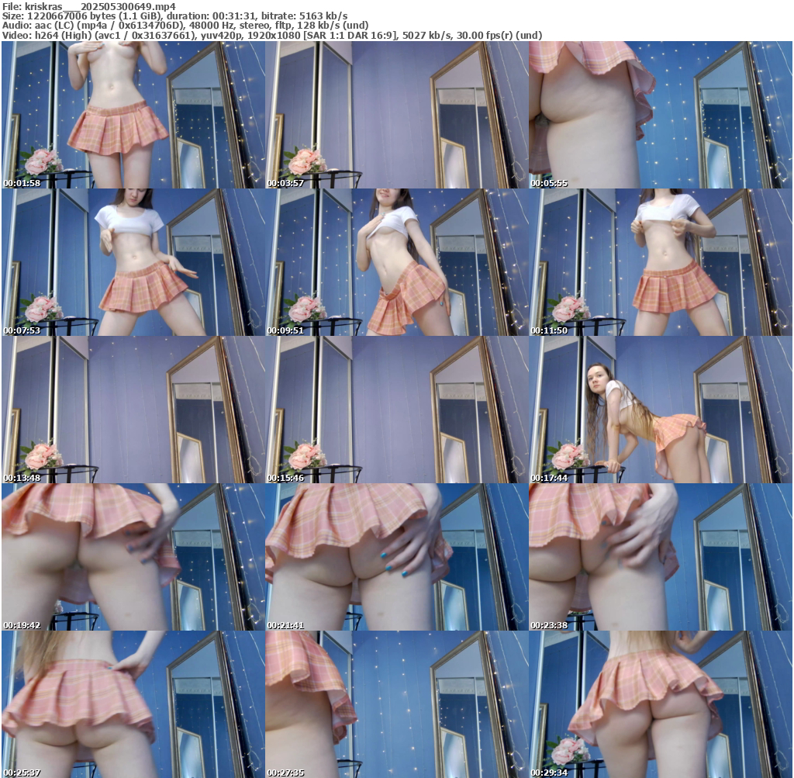Open the thumbnail frame stamped 00:01:58
The height and width of the screenshot is (778, 794).
pyautogui.click(x=133, y=115)
